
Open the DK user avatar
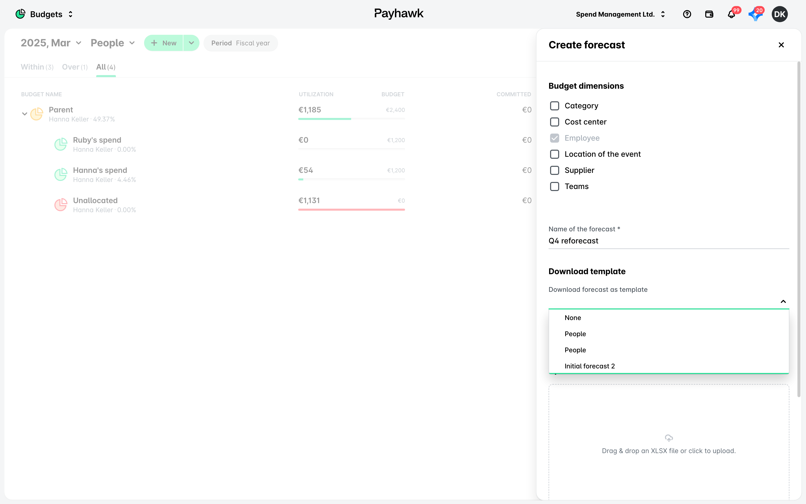pyautogui.click(x=780, y=14)
